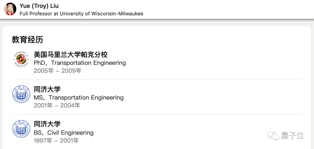Select 'University of Wisconsin-Milwaukee' in the headline

click(x=101, y=14)
